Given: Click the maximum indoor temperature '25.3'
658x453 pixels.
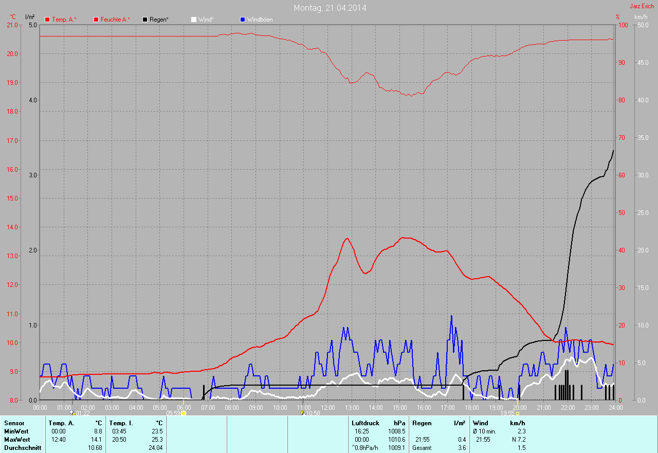Looking at the screenshot, I should tap(157, 440).
